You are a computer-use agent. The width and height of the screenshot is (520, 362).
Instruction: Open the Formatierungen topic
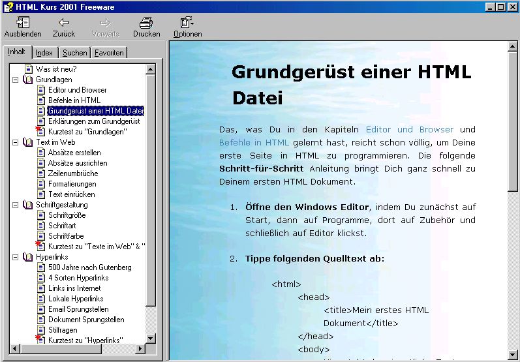coord(72,184)
